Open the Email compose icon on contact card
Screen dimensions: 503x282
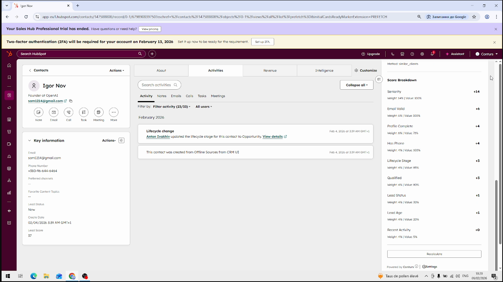pos(54,114)
